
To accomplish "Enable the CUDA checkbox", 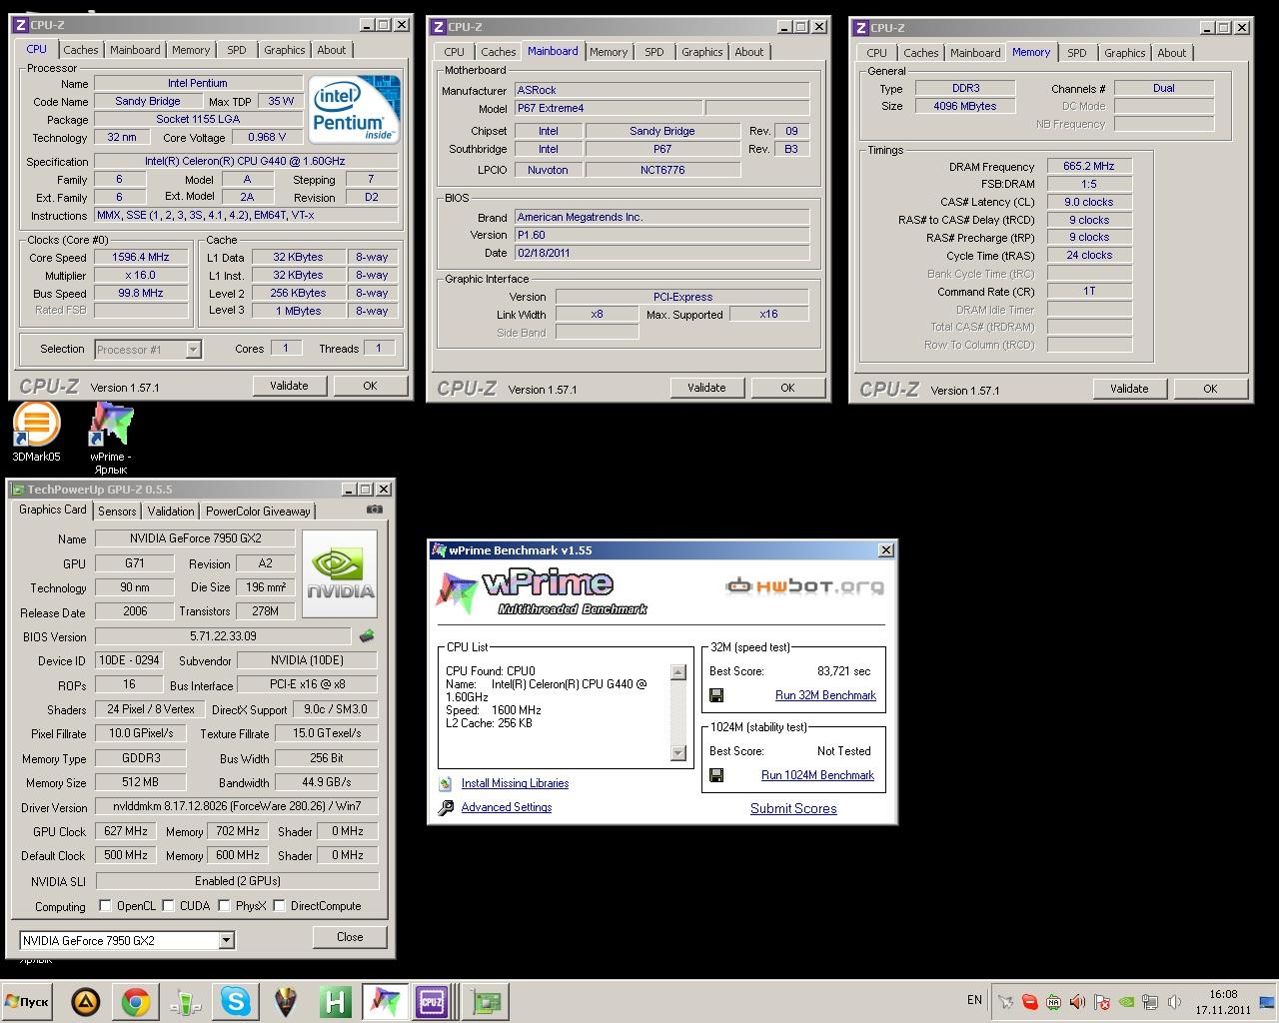I will [168, 906].
